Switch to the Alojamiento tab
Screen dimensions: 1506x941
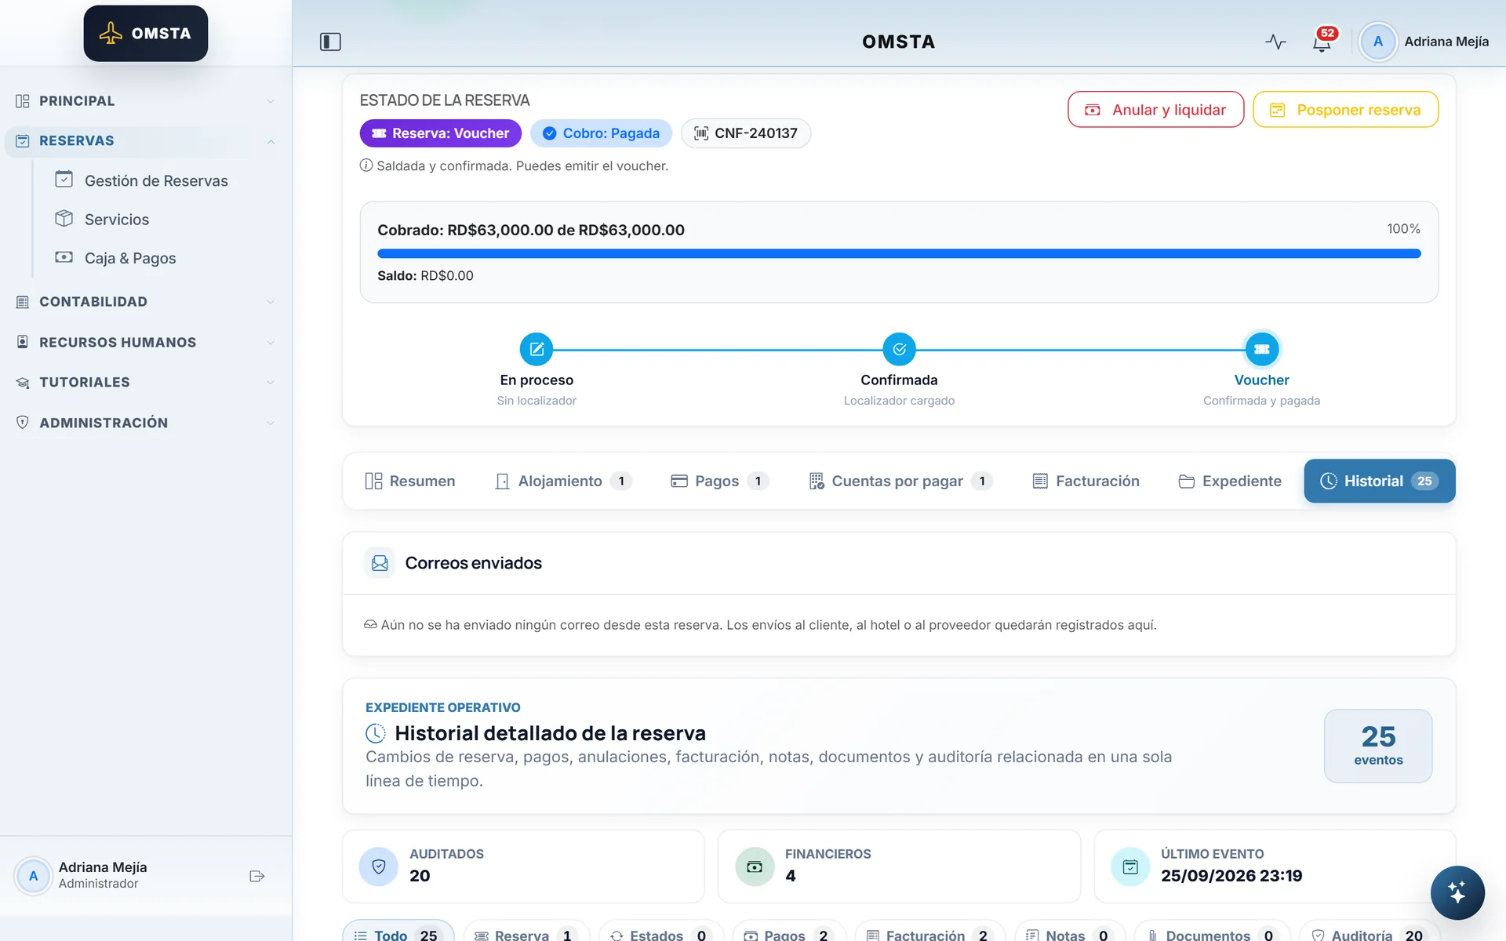tap(563, 481)
